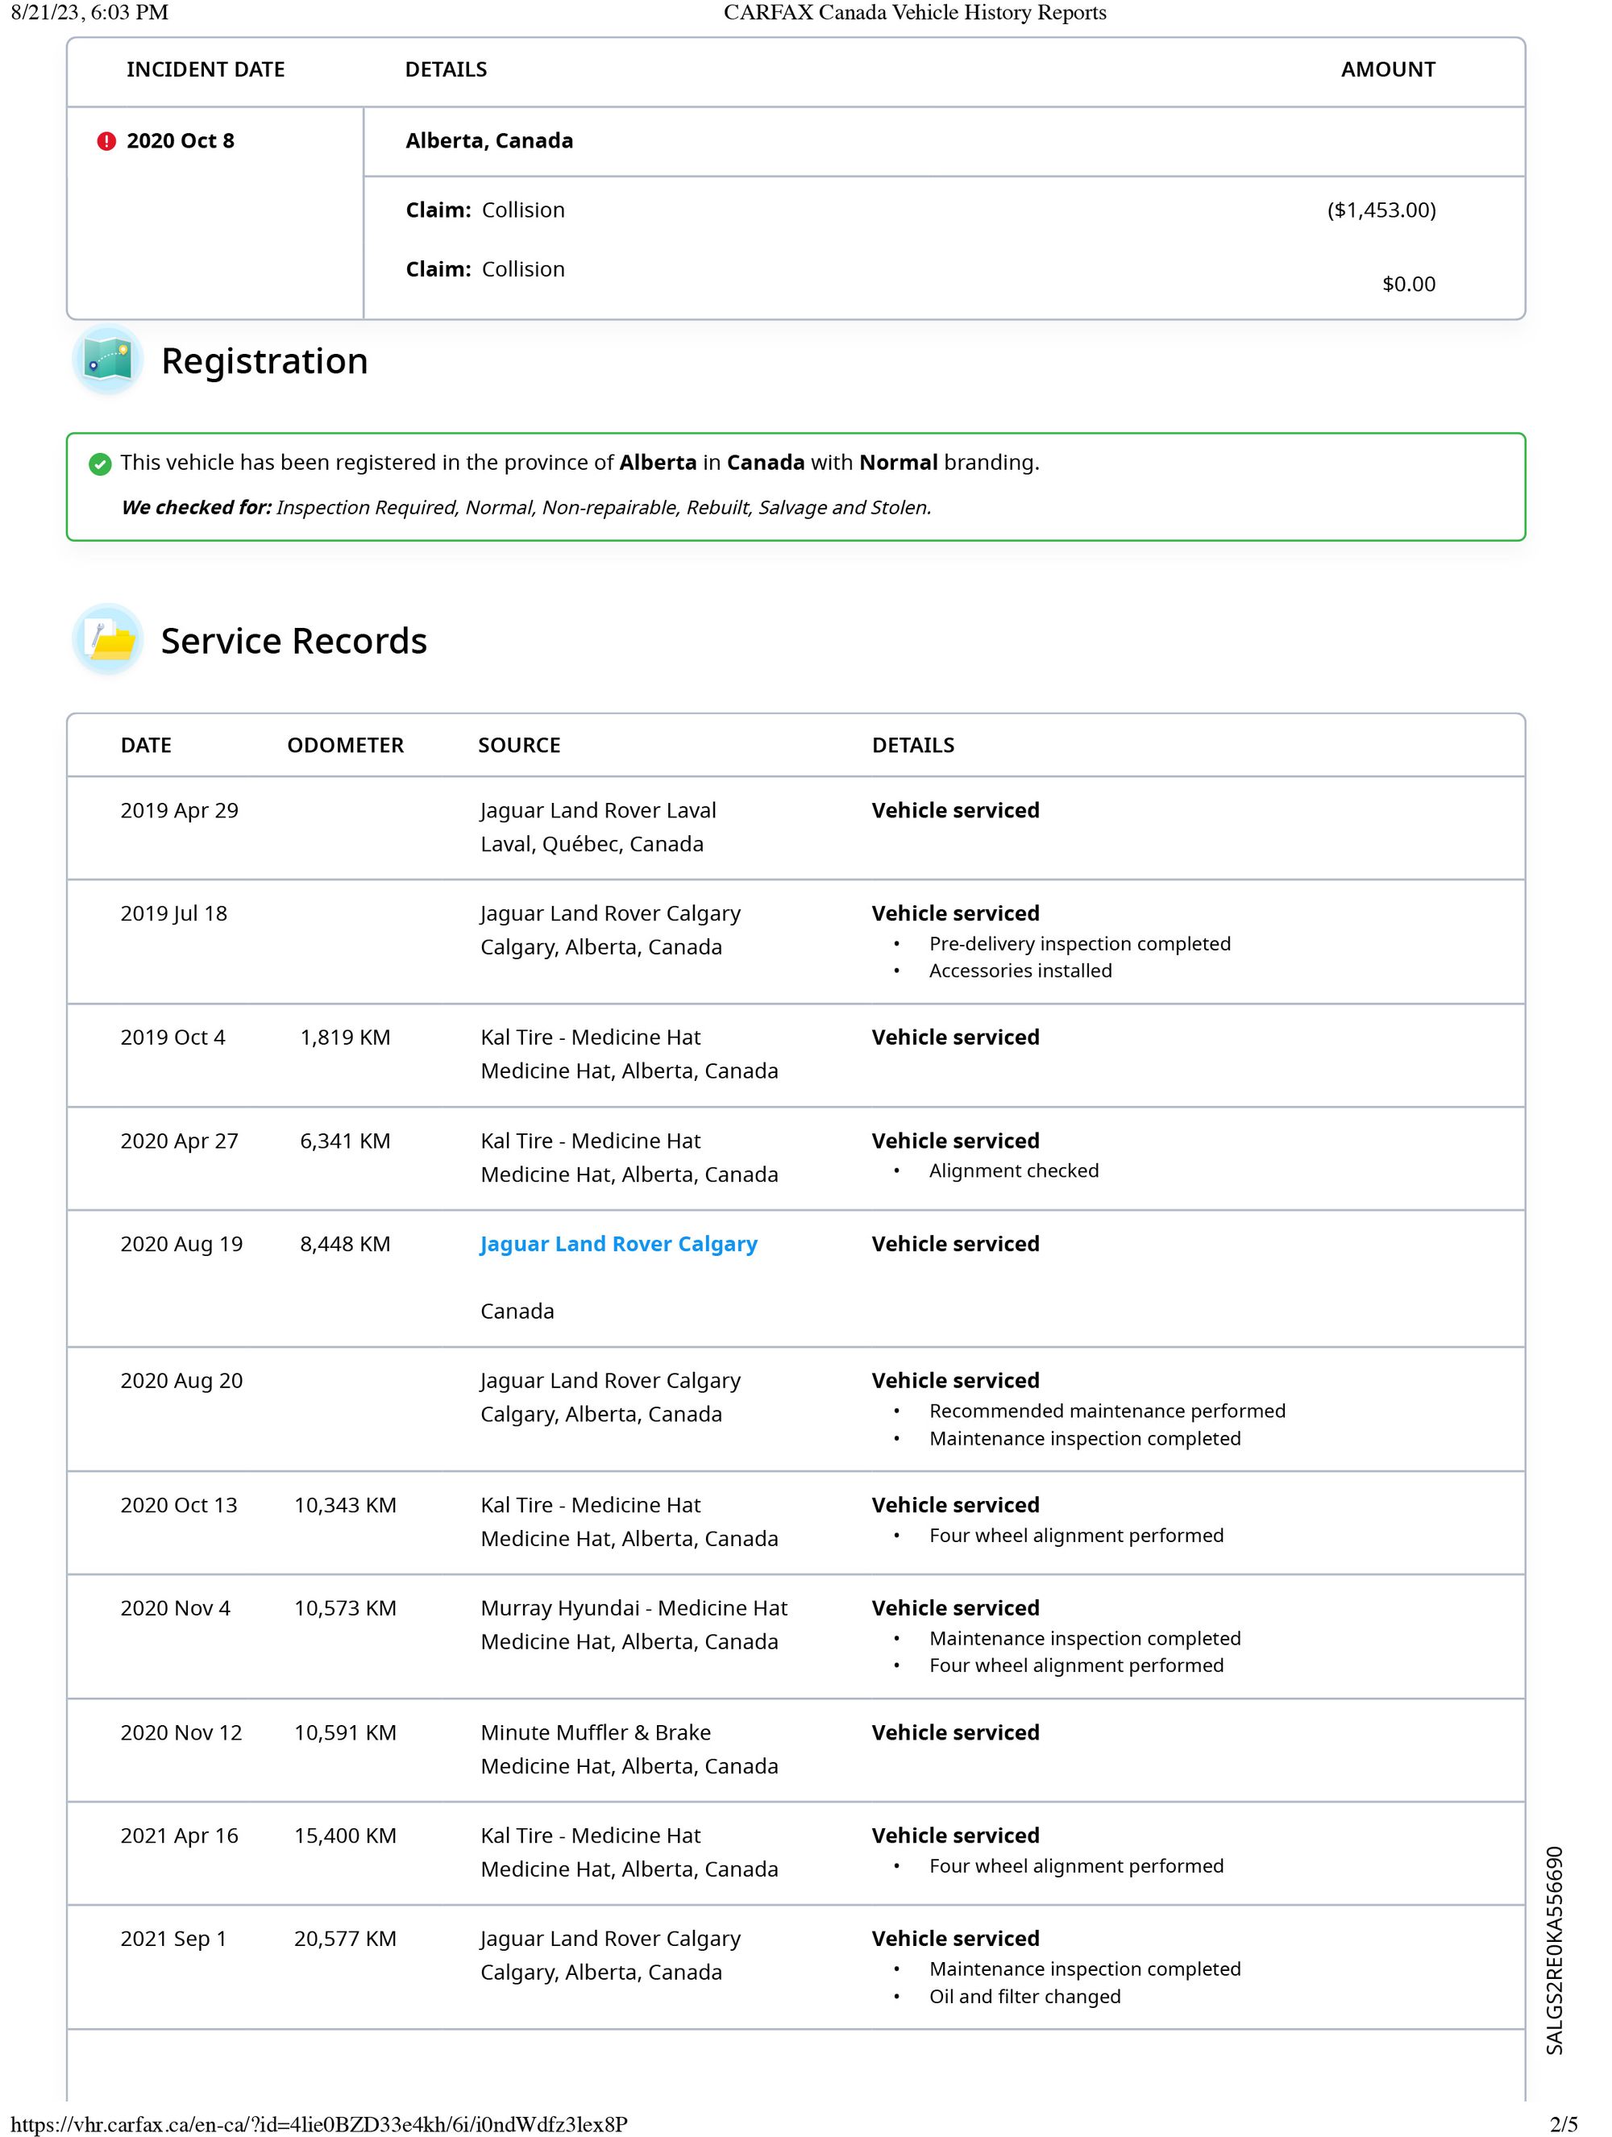
Task: Click the vertical VIN text SALGS2RE0KA556690
Action: [x=1553, y=1949]
